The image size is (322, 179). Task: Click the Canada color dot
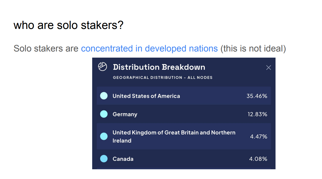click(x=104, y=159)
